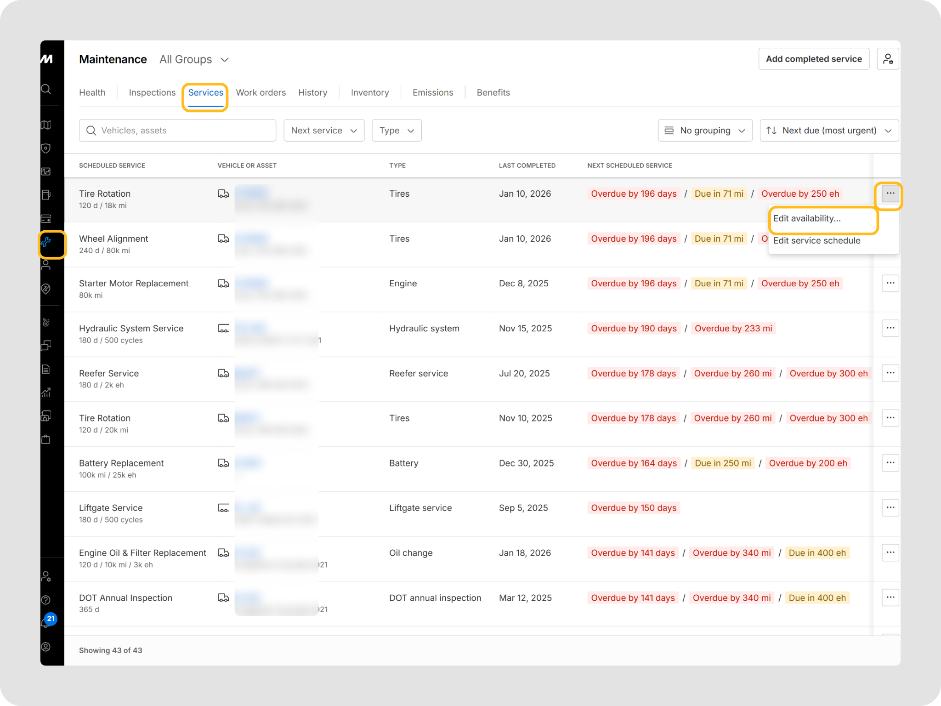Click the Vehicles, assets search field
Image resolution: width=941 pixels, height=706 pixels.
click(x=177, y=131)
